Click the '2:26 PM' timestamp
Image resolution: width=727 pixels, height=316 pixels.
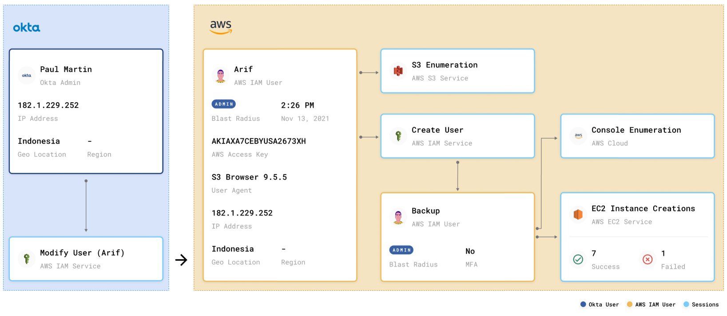[298, 105]
